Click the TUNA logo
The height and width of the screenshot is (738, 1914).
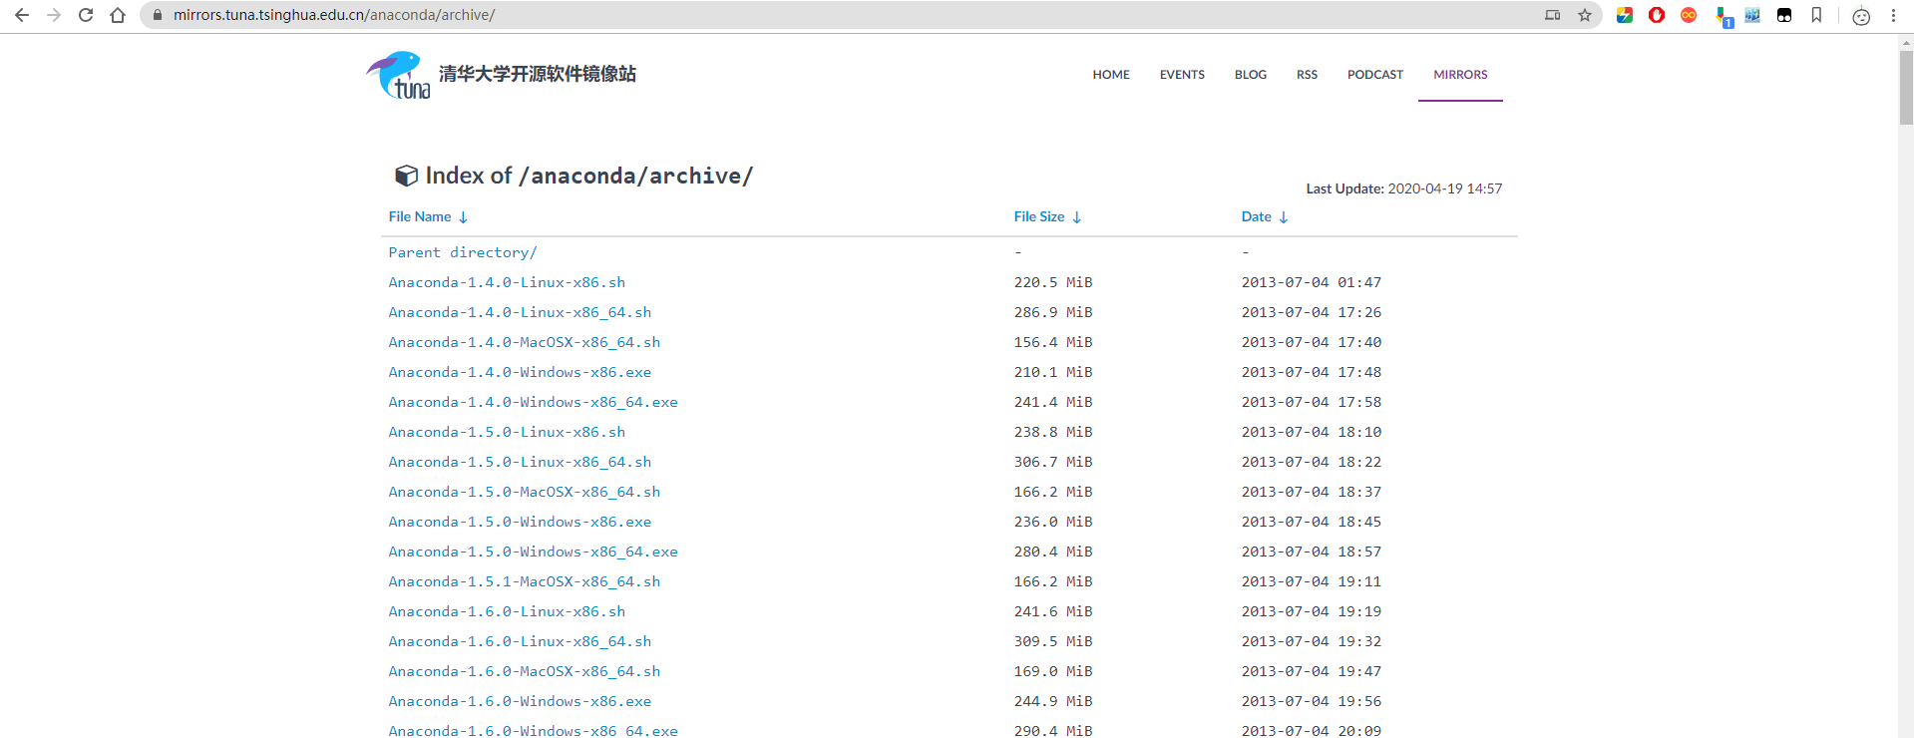tap(398, 75)
